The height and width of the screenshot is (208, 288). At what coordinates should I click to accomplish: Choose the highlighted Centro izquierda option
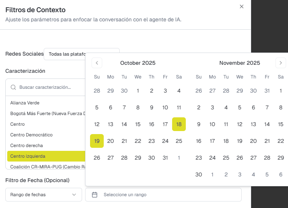28,156
